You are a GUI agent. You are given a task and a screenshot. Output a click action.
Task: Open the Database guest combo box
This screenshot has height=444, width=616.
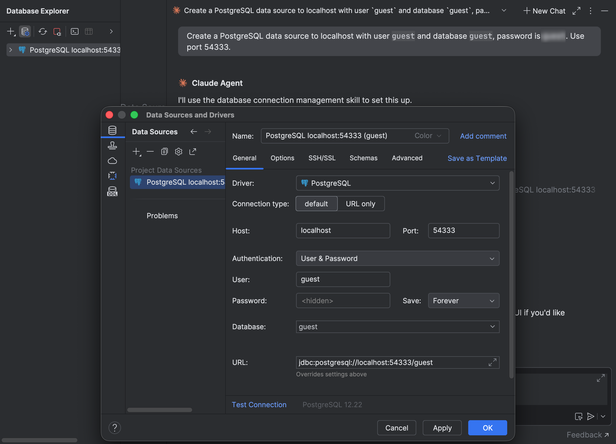(x=397, y=327)
